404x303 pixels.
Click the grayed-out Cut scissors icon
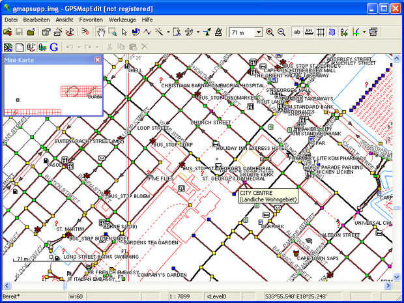(x=109, y=47)
